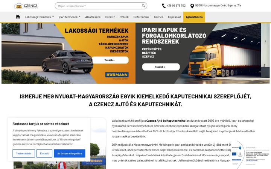Image resolution: width=271 pixels, height=169 pixels.
Task: Open the Szervíz menu item
Action: (x=110, y=17)
